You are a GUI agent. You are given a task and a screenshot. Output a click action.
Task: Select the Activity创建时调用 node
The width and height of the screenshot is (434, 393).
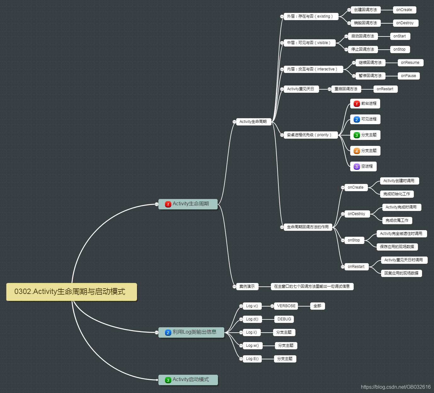tap(399, 181)
